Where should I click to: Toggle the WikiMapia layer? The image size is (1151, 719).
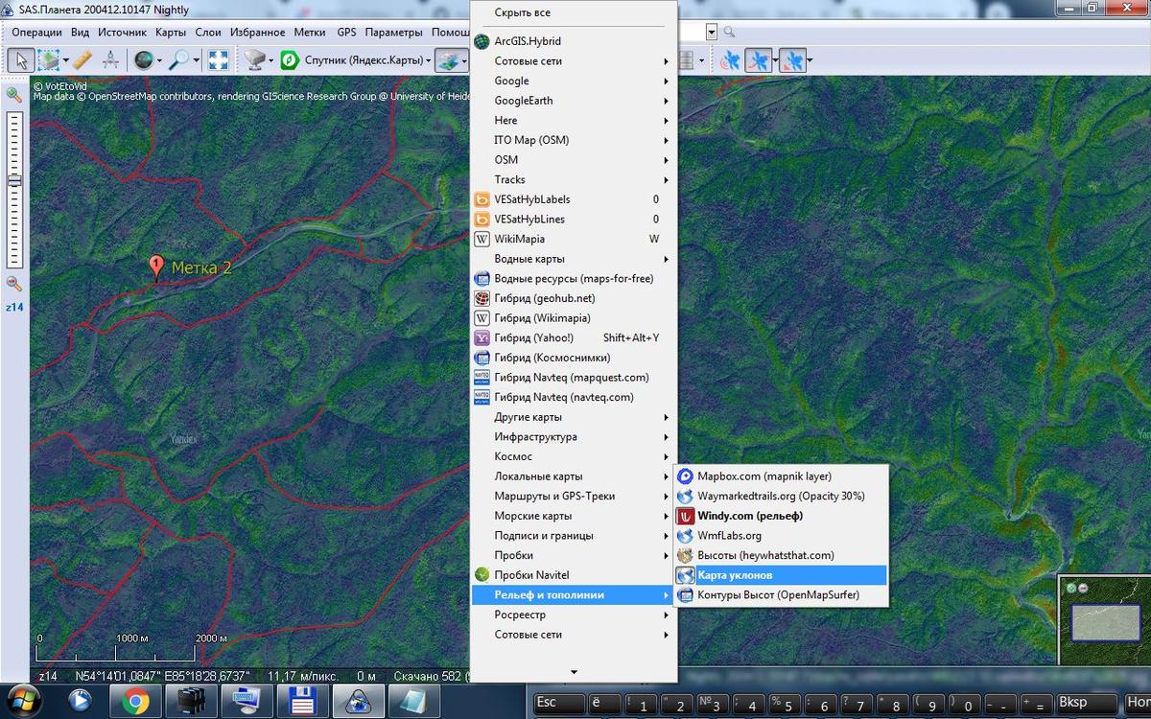574,239
